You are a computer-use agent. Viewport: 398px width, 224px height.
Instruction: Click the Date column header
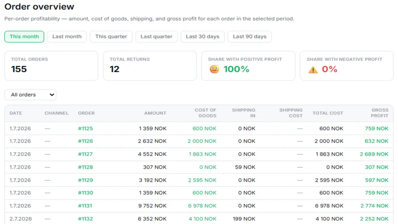tap(16, 113)
